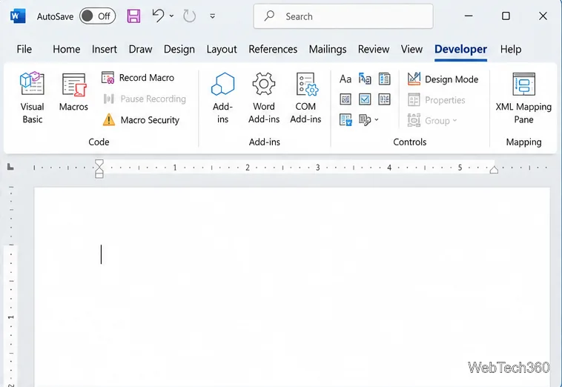Image resolution: width=562 pixels, height=387 pixels.
Task: Open the Visual Basic editor
Action: 33,97
